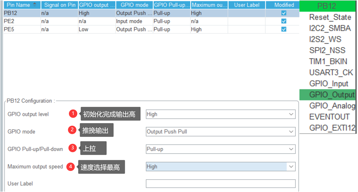
Task: Click the User Label text field
Action: tap(220, 184)
